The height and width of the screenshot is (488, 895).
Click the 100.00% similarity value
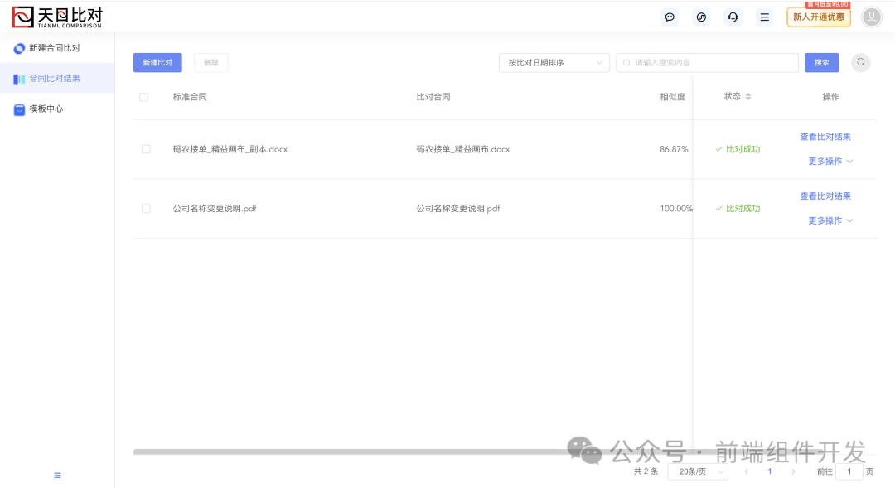click(676, 208)
